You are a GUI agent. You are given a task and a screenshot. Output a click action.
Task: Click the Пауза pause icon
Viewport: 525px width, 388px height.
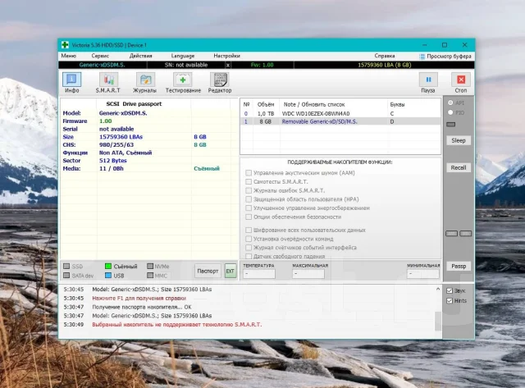click(x=428, y=80)
